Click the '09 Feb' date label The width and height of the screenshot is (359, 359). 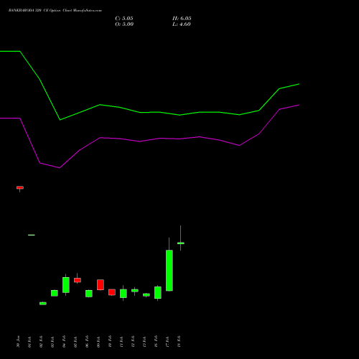[98, 342]
